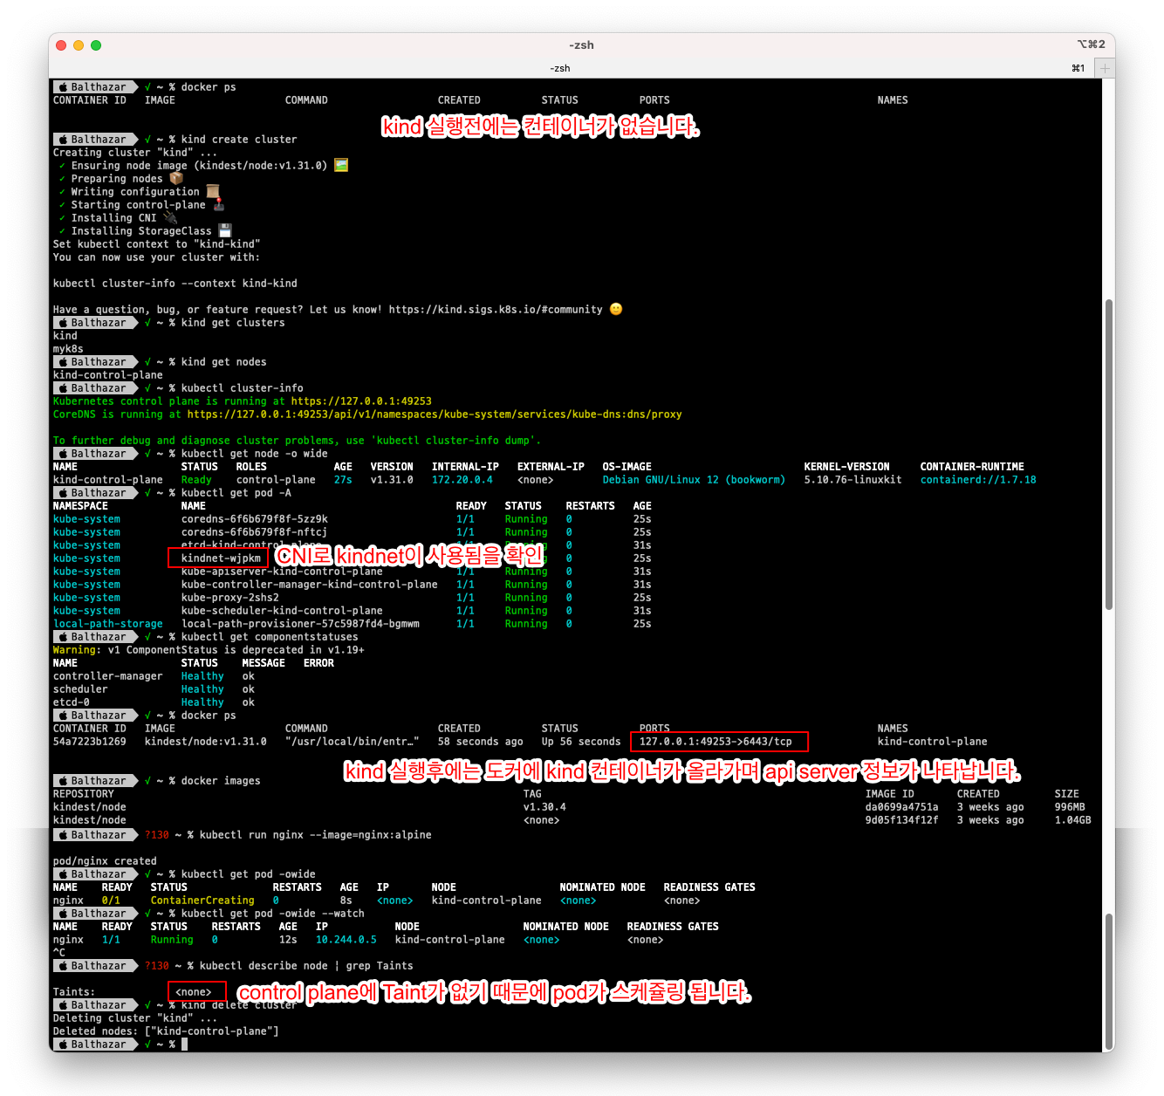Click the ContainerCreating status
Image resolution: width=1164 pixels, height=1096 pixels.
(x=202, y=901)
